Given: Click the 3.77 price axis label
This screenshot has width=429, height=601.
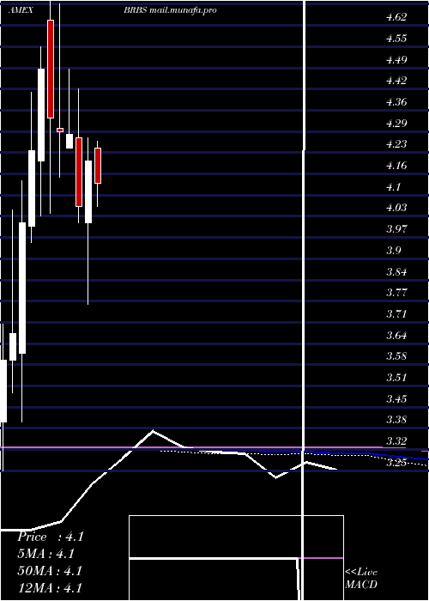Looking at the screenshot, I should [396, 294].
